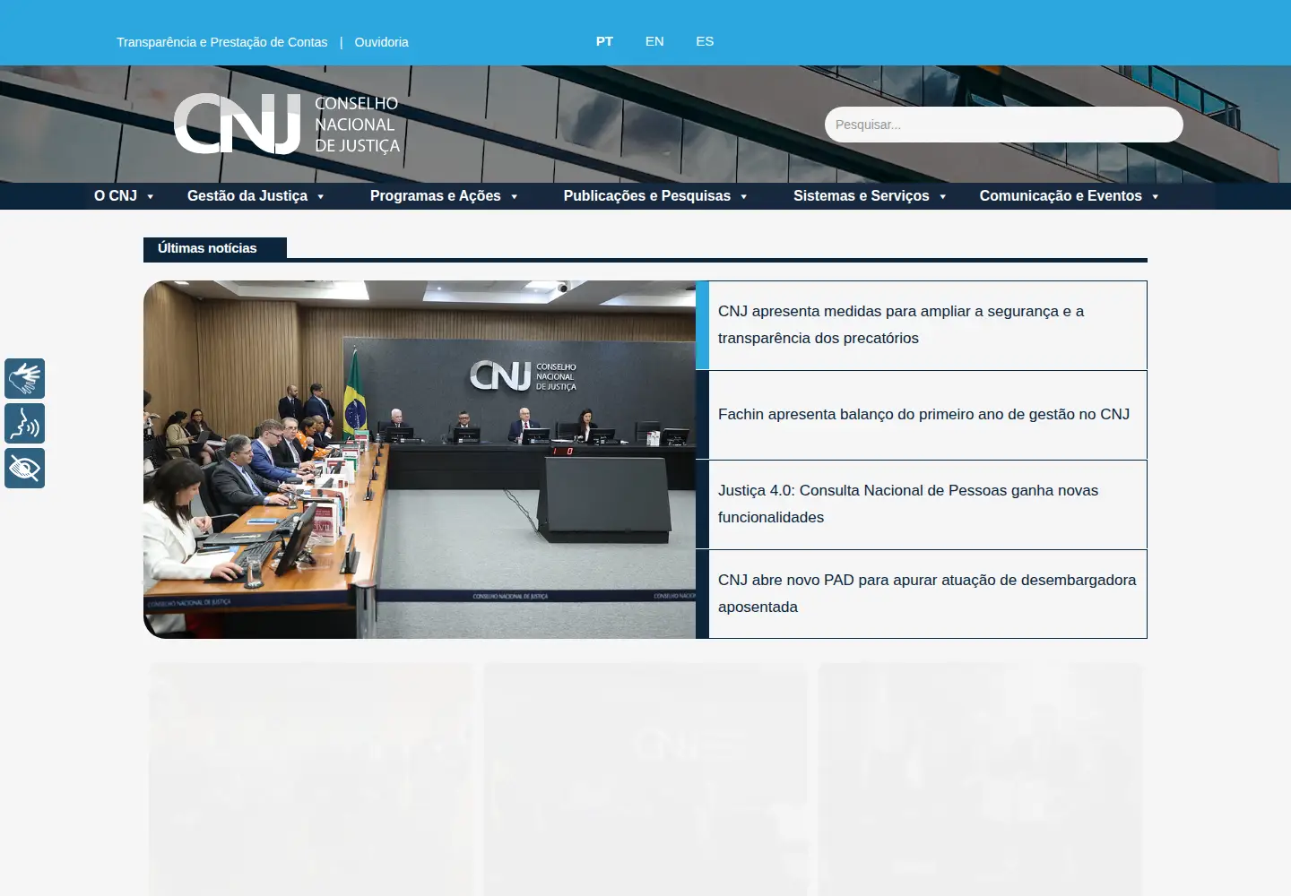This screenshot has height=896, width=1291.
Task: Open the Libras sign language accessibility icon
Action: pyautogui.click(x=24, y=378)
